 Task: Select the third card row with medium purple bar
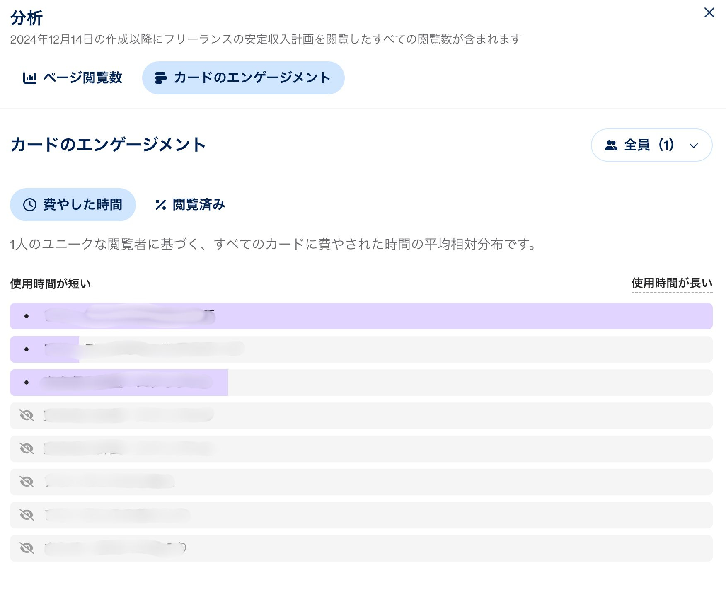click(361, 383)
